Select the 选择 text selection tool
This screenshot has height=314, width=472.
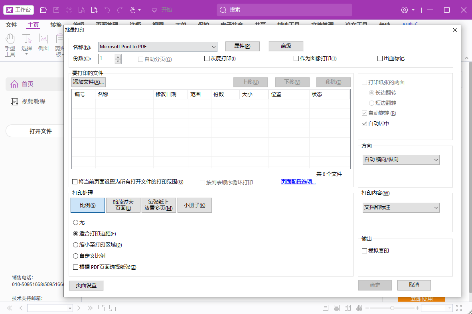click(x=26, y=45)
